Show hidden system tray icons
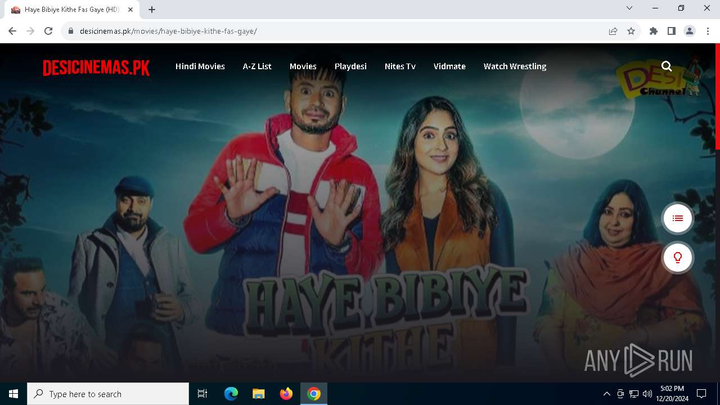 click(606, 394)
